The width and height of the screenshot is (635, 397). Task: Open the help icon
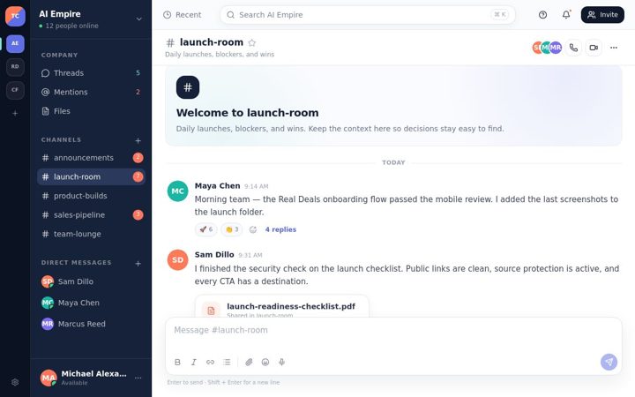542,15
